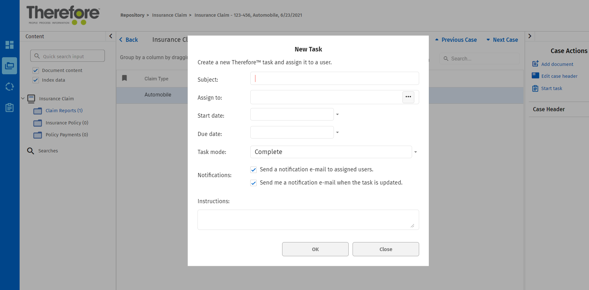Open the Due date picker dropdown
Viewport: 589px width, 290px height.
(x=337, y=132)
